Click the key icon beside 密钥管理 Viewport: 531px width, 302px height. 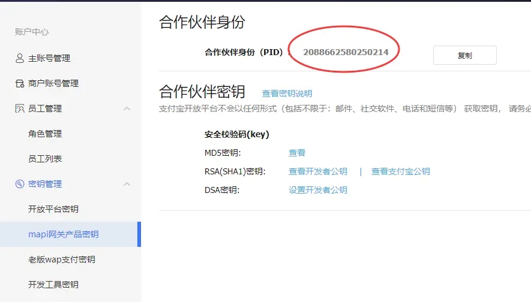[19, 184]
